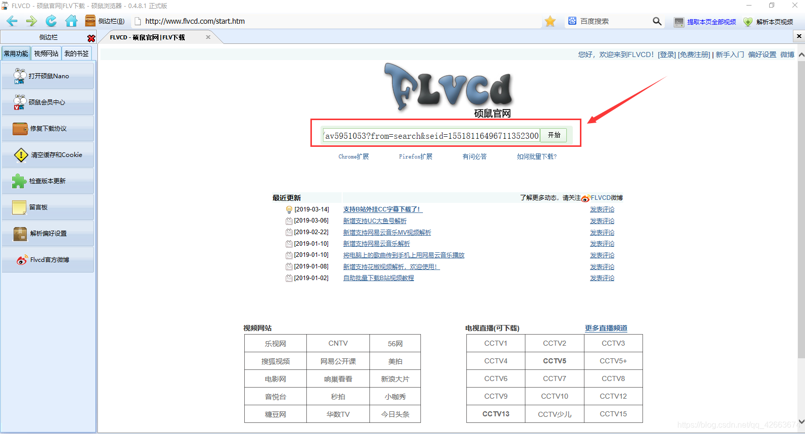Image resolution: width=805 pixels, height=434 pixels.
Task: Open 更多直播频道 link
Action: pos(606,328)
